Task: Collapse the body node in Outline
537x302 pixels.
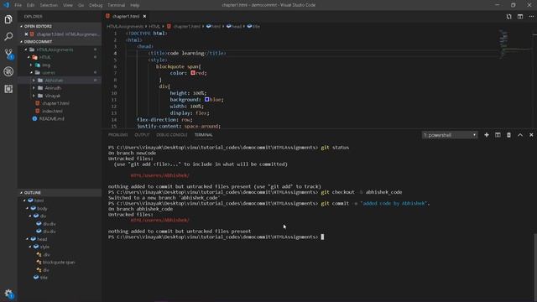Action: [x=28, y=208]
